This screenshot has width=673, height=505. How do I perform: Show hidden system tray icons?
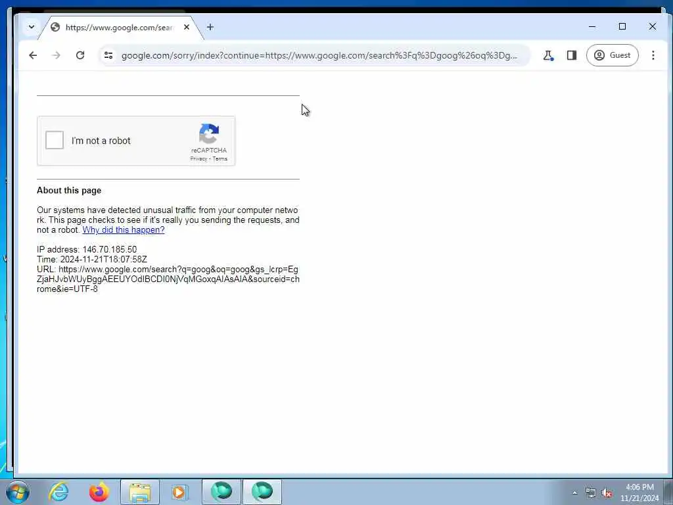click(574, 493)
